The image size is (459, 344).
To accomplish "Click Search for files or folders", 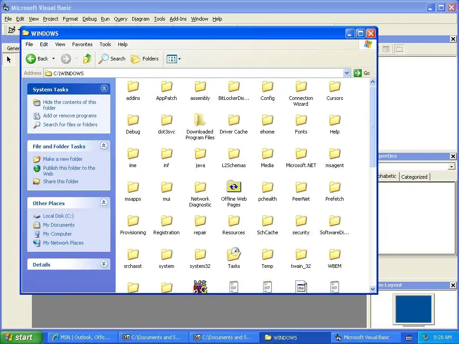I will (70, 125).
